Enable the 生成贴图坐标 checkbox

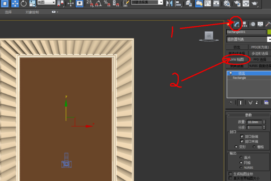point(230,174)
